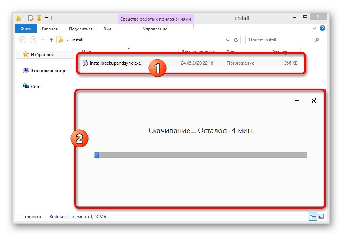342x236 pixels.
Task: Switch to the Главная ribbon tab
Action: (50, 29)
